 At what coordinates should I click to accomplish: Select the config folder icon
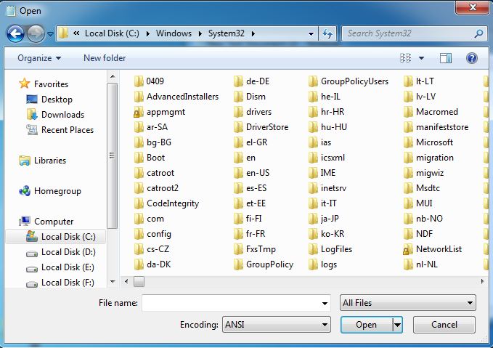pos(139,234)
